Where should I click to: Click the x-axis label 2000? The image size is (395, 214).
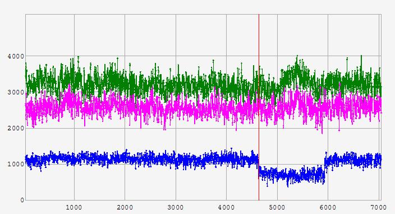click(125, 207)
